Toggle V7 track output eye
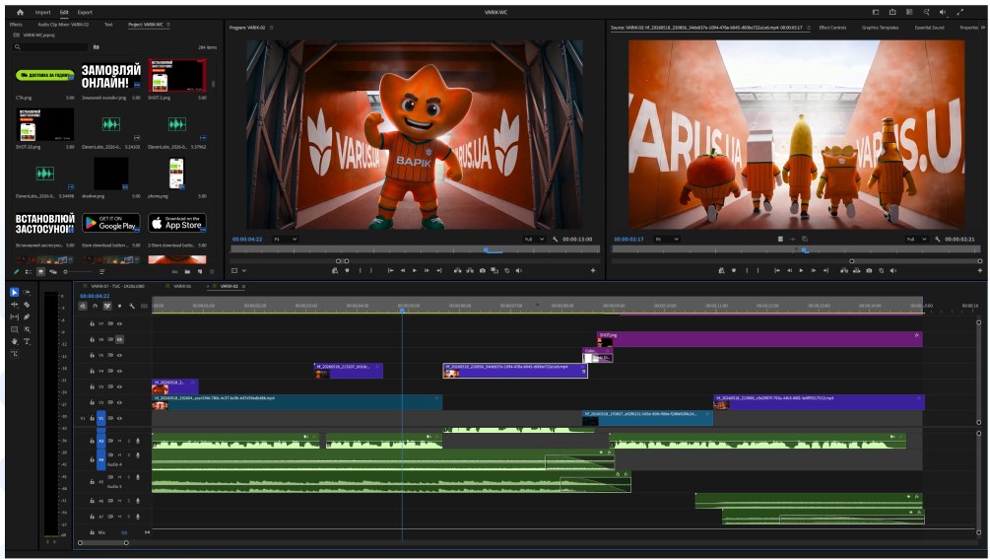 [119, 323]
